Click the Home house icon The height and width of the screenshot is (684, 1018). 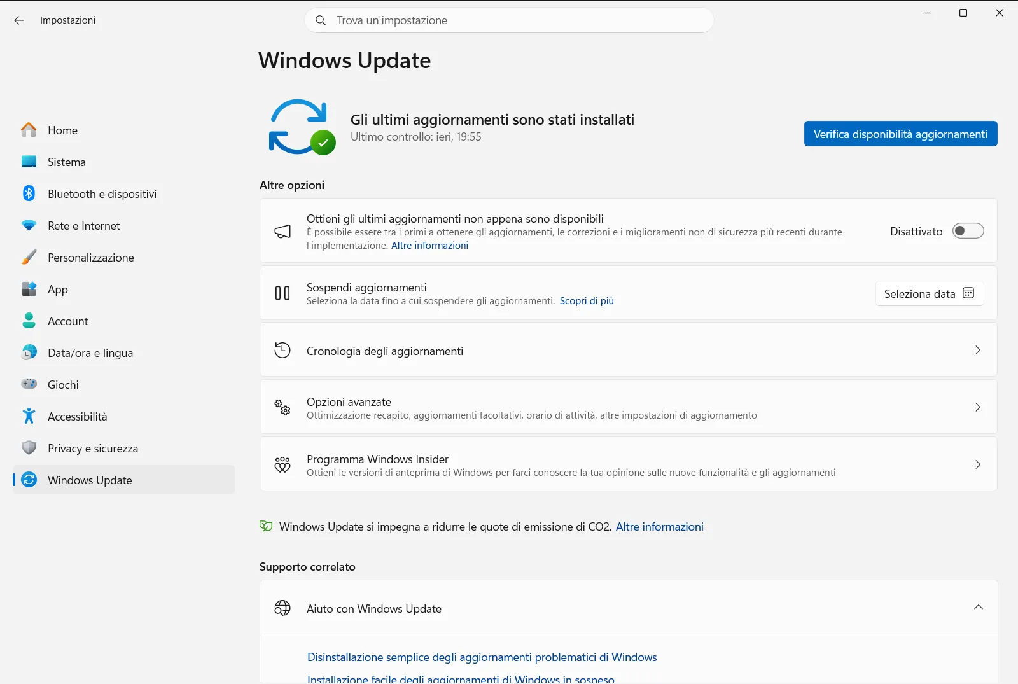click(x=29, y=130)
